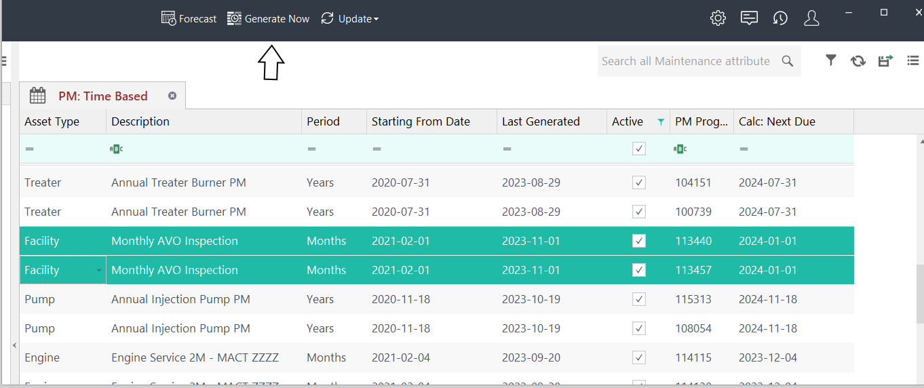924x388 pixels.
Task: Maximize the application window
Action: tap(884, 12)
